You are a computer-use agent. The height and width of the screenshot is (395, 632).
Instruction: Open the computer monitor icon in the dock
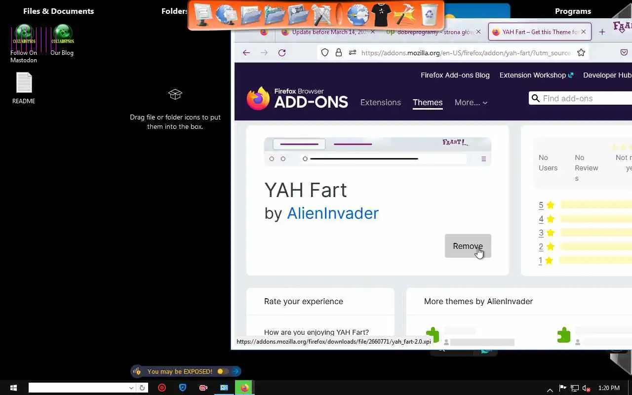click(203, 15)
